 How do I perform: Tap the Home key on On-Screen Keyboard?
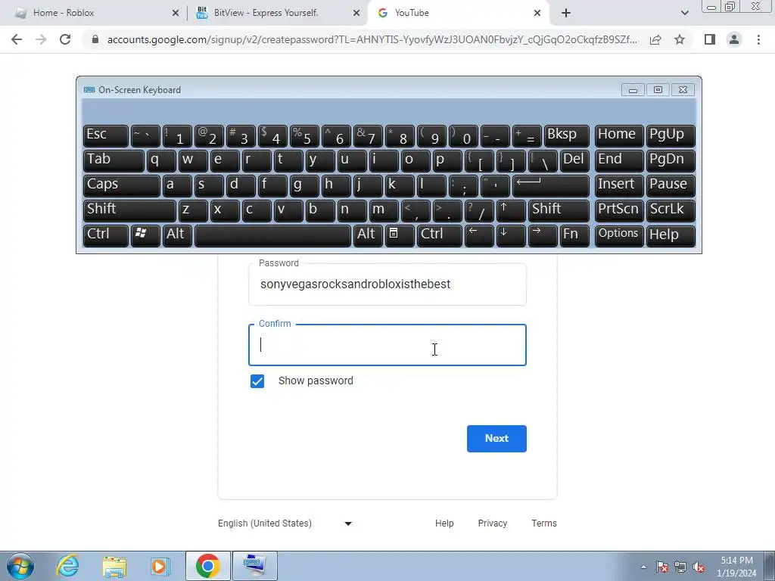click(619, 136)
